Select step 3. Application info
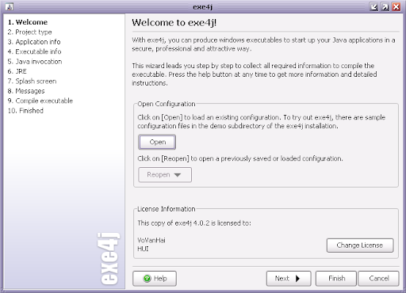This screenshot has height=293, width=406. pyautogui.click(x=34, y=42)
